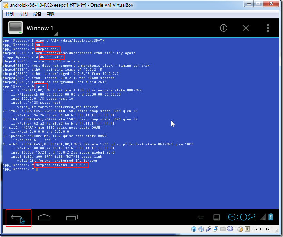Click the 'inet 127.0.0.1/8 scope host lo' line
This screenshot has width=283, height=237.
click(42, 99)
